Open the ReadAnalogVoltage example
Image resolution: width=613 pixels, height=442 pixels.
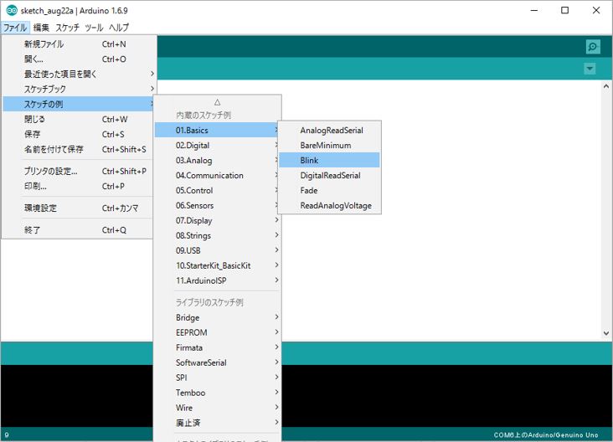329,205
